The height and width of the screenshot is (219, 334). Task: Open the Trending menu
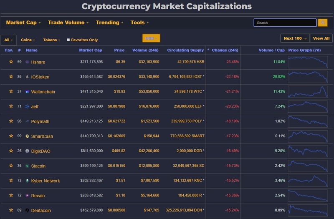[109, 23]
